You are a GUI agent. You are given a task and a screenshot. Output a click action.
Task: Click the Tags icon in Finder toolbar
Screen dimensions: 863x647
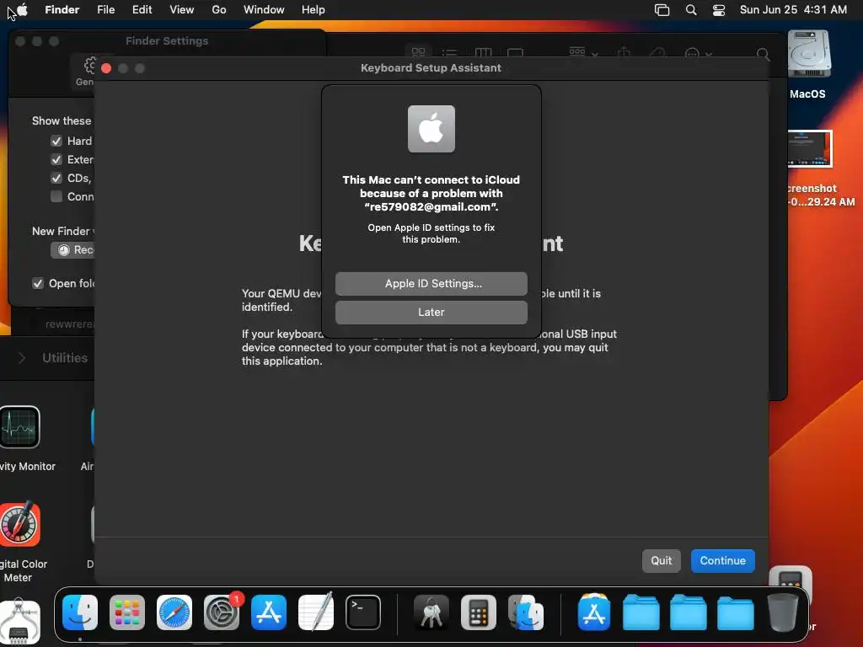(657, 53)
